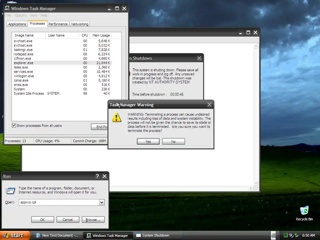The image size is (320, 240).
Task: Select the smss.exe process row
Action: point(62,85)
